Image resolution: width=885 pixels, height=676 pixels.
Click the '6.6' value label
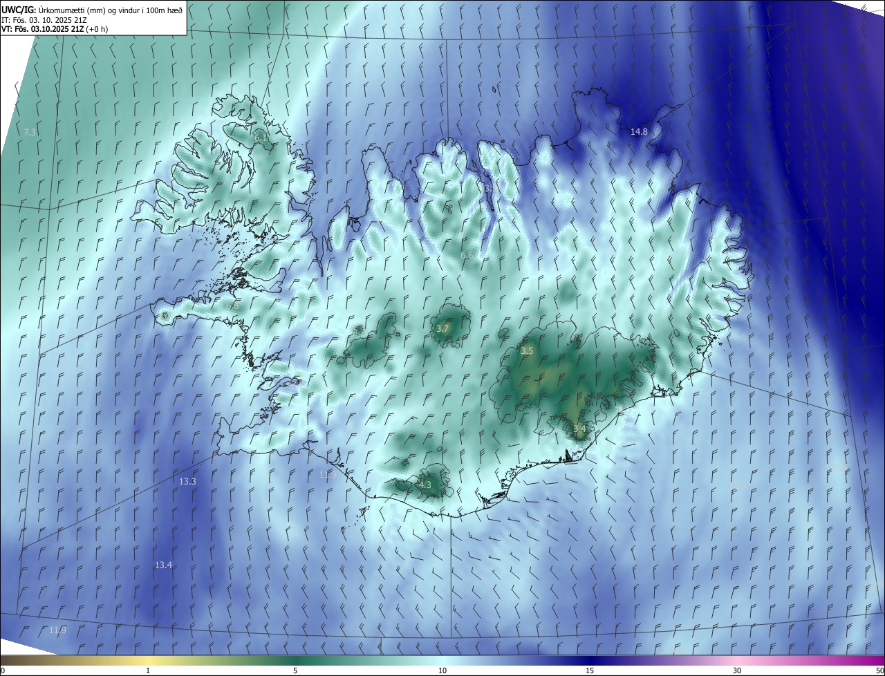pos(467,256)
